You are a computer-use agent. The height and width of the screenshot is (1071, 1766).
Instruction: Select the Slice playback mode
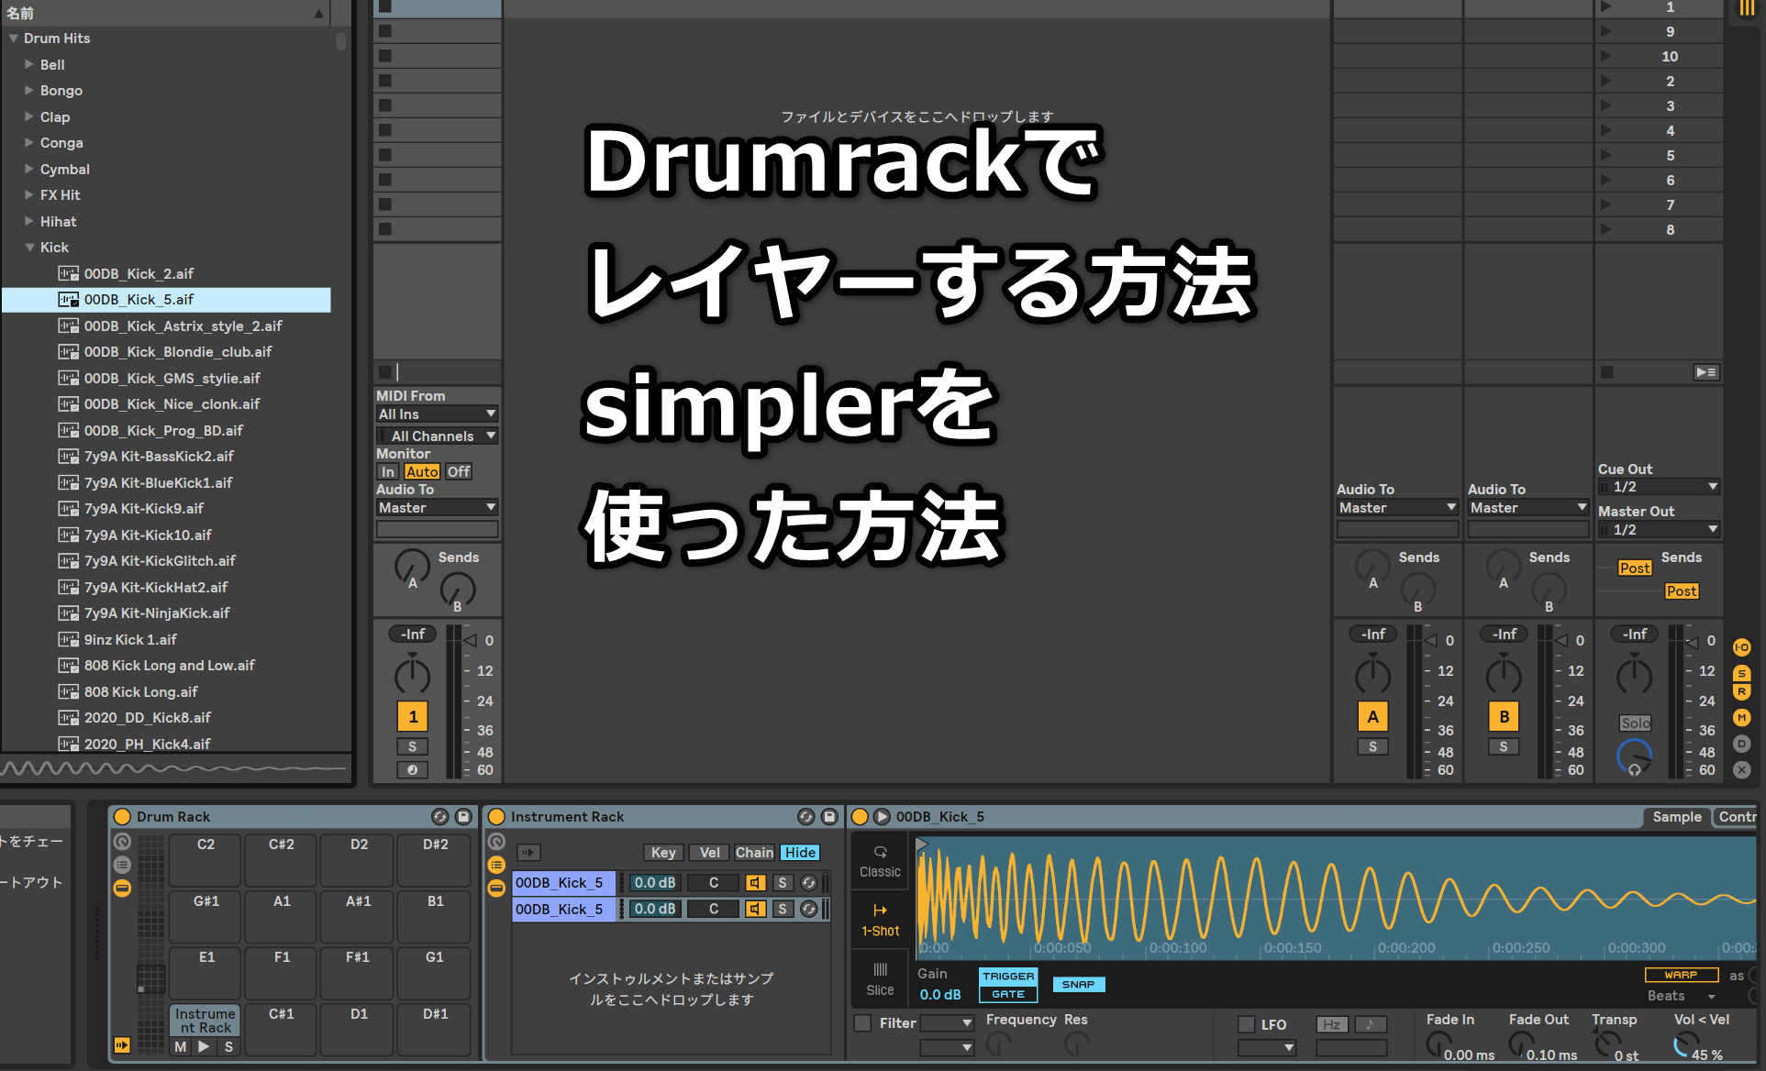click(880, 978)
